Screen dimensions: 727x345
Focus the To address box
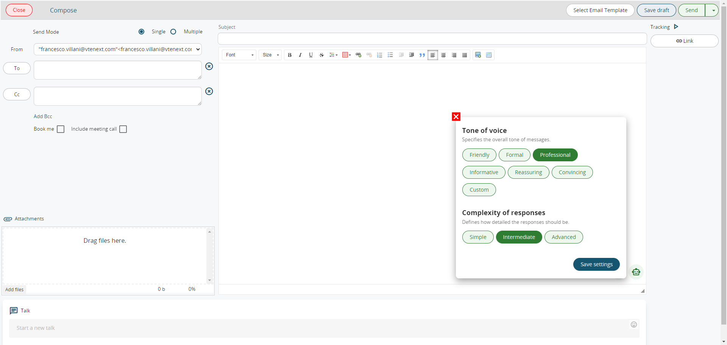(118, 70)
